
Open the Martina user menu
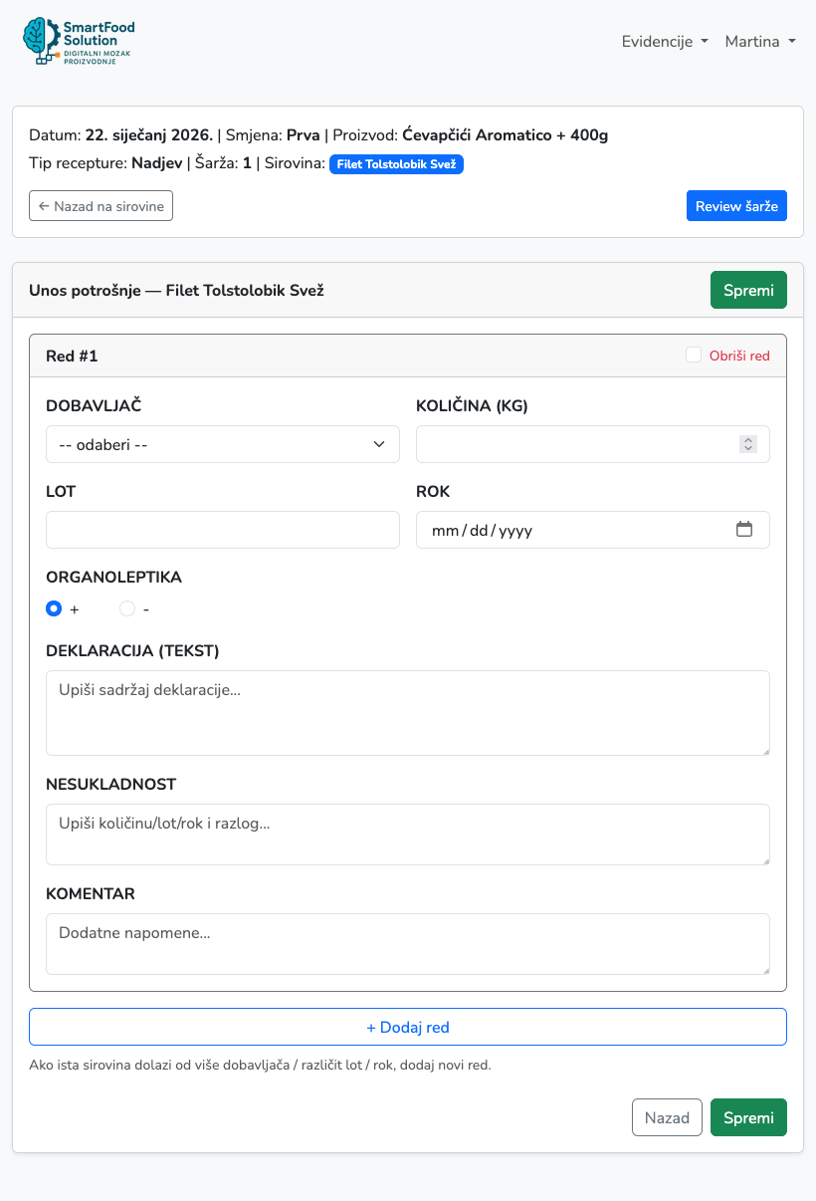[760, 42]
